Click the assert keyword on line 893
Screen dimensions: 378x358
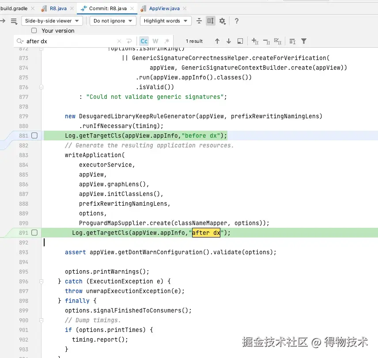pos(75,252)
